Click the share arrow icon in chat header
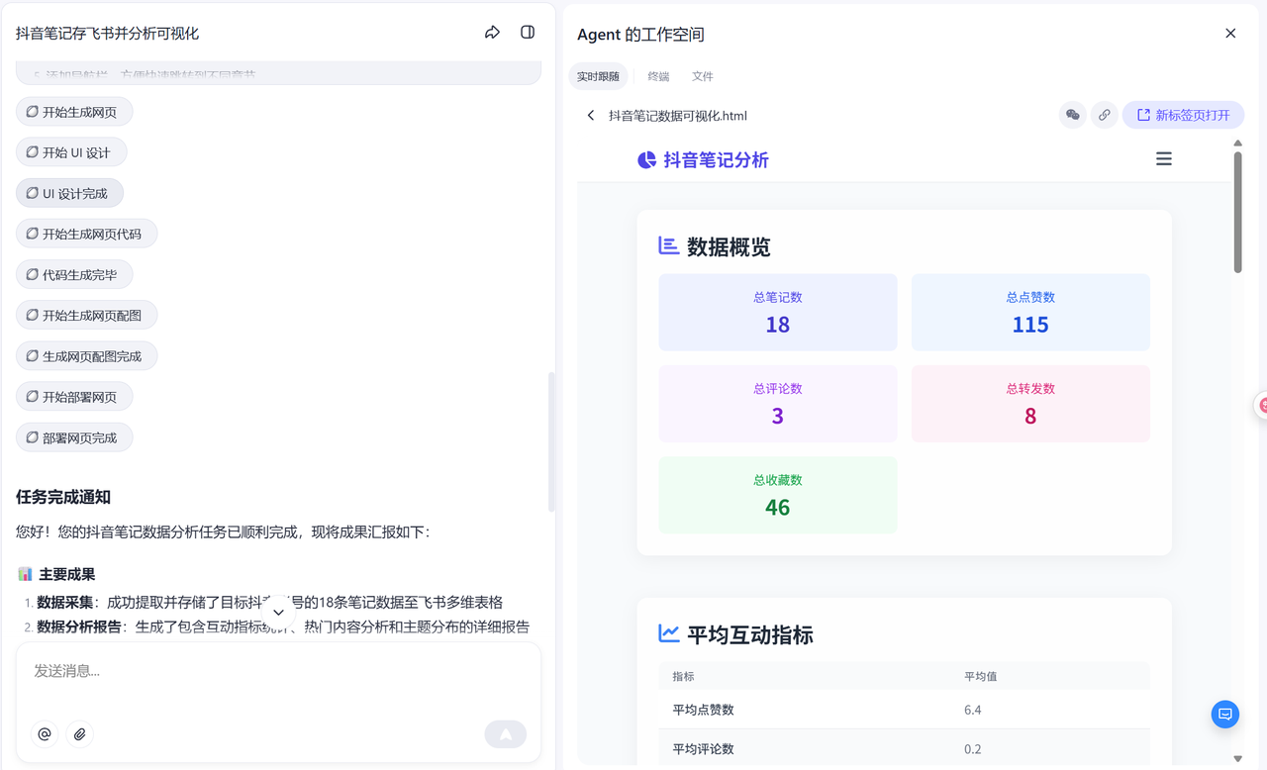1267x770 pixels. (492, 33)
